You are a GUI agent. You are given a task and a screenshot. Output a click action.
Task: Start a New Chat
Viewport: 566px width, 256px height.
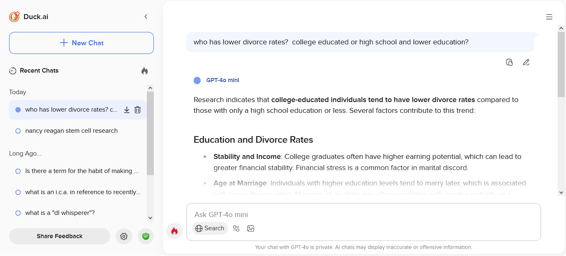click(81, 43)
